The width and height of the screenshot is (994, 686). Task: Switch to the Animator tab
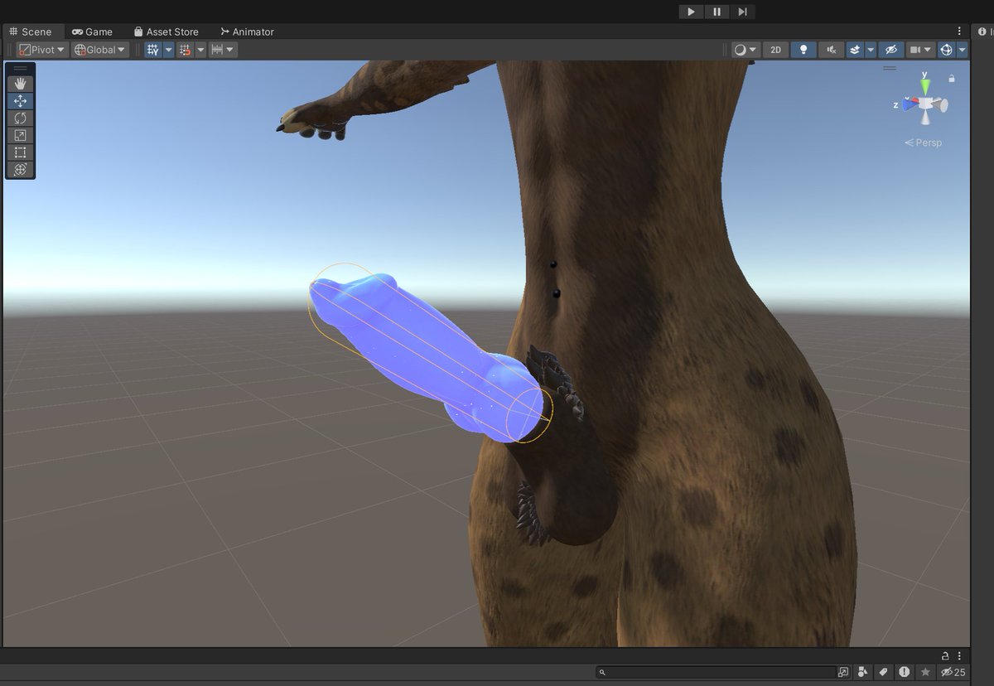click(247, 31)
